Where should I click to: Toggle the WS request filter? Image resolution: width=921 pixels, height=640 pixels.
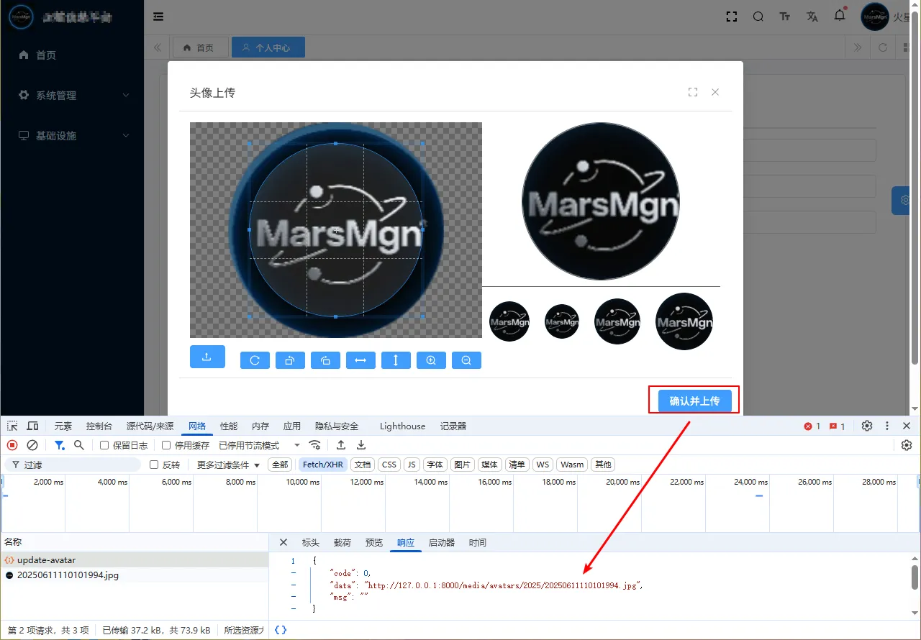coord(543,465)
